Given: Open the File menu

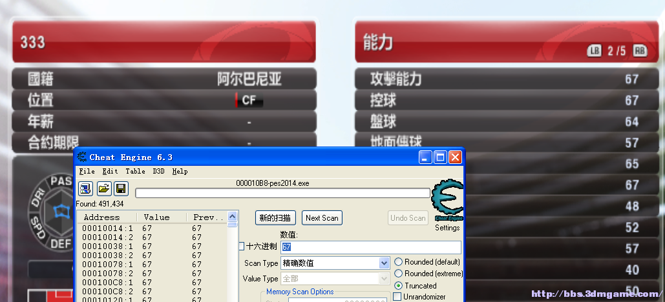Looking at the screenshot, I should pyautogui.click(x=87, y=172).
